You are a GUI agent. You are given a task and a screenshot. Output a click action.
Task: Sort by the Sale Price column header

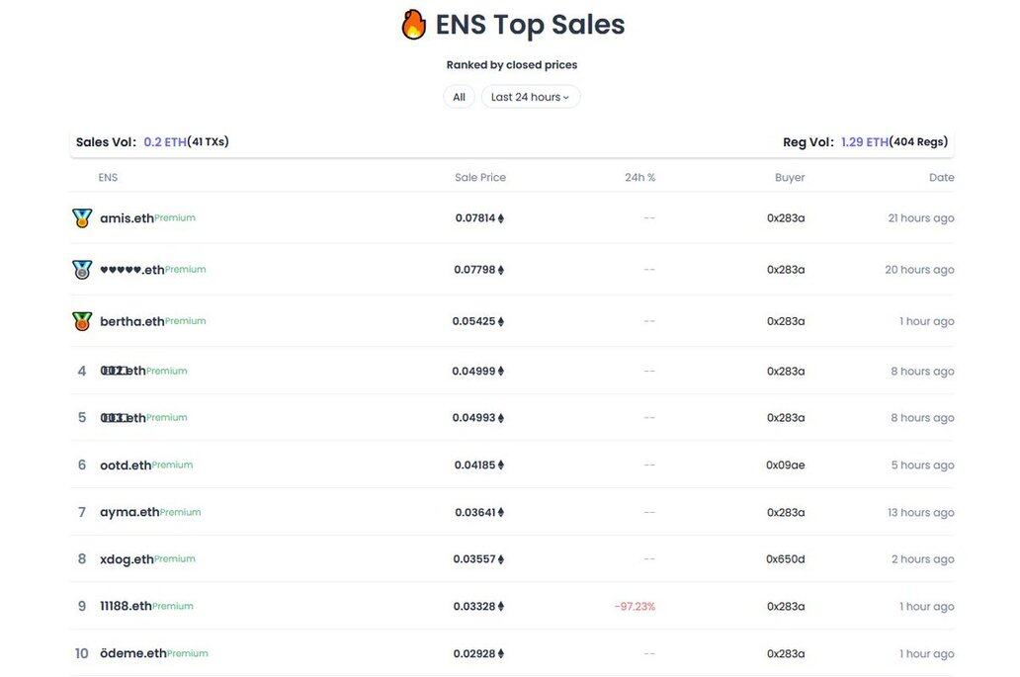coord(480,178)
